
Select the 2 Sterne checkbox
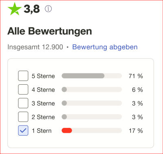tap(23, 117)
